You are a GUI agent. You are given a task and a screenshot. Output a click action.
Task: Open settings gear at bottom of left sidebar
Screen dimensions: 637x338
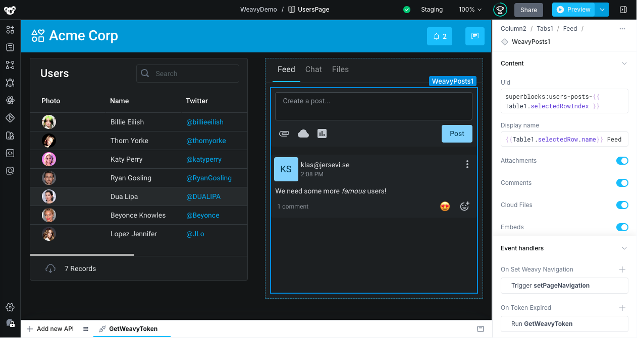pos(10,307)
